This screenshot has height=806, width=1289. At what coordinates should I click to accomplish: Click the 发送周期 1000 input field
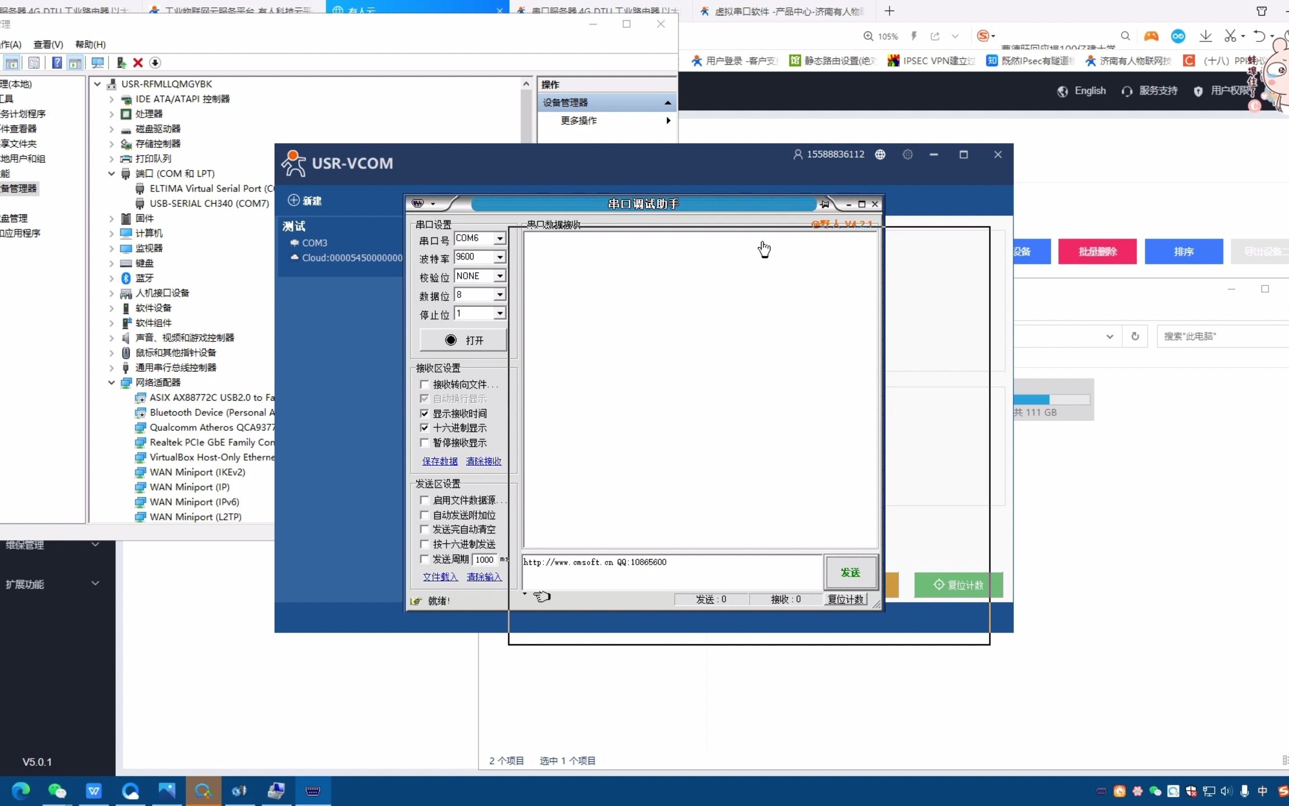484,560
